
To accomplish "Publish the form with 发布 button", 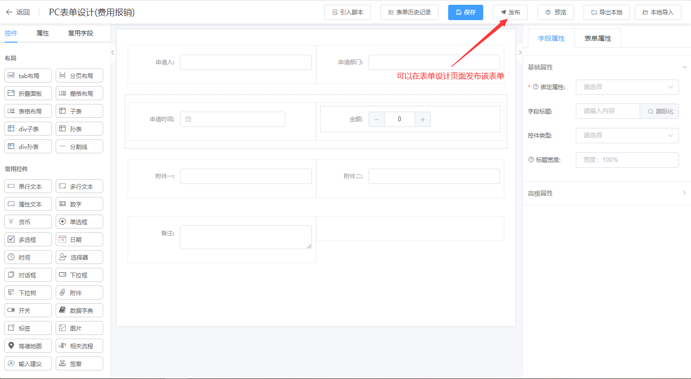I will 510,12.
